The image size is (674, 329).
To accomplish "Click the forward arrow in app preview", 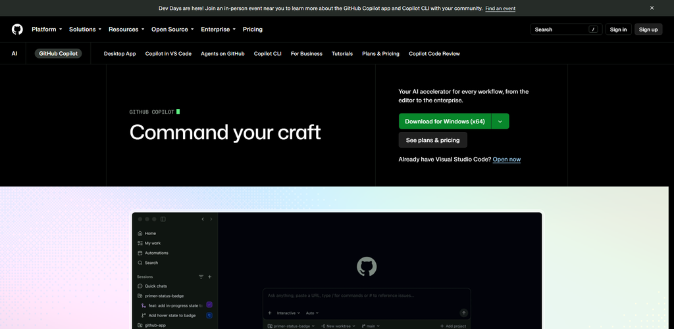I will click(211, 219).
